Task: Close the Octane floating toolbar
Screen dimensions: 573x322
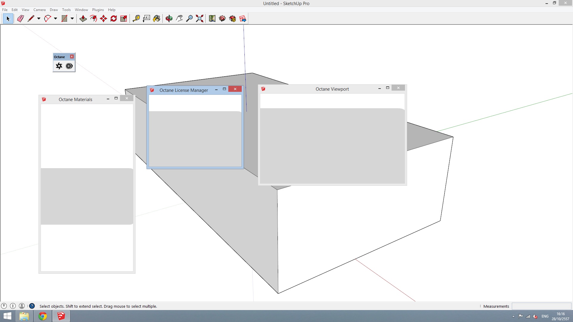Action: point(72,57)
